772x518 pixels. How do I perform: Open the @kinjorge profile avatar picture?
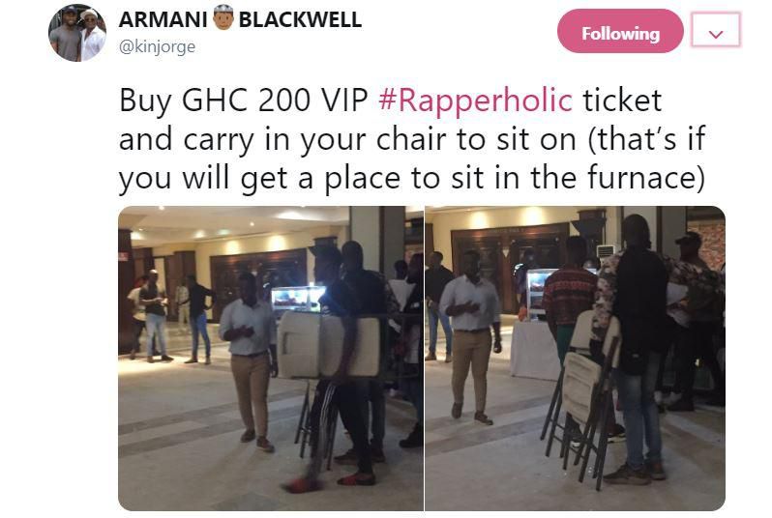click(x=77, y=33)
